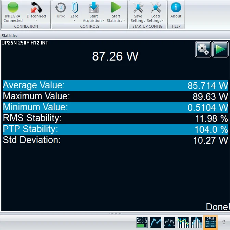Expand more display options chevron at bottom right
This screenshot has height=230, width=230.
(224, 221)
